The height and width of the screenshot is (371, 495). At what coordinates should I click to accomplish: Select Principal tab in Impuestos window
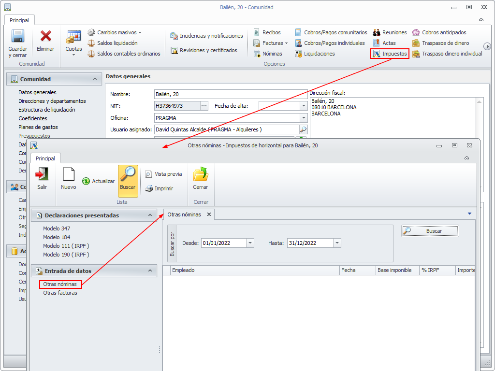click(x=45, y=158)
